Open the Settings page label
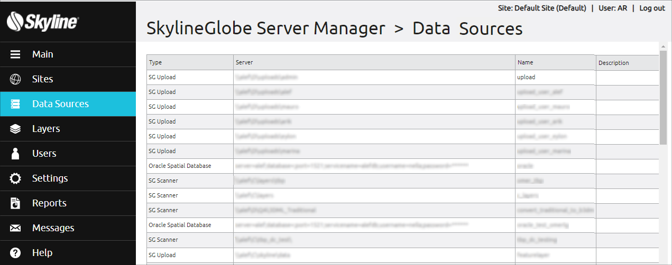 [x=50, y=178]
